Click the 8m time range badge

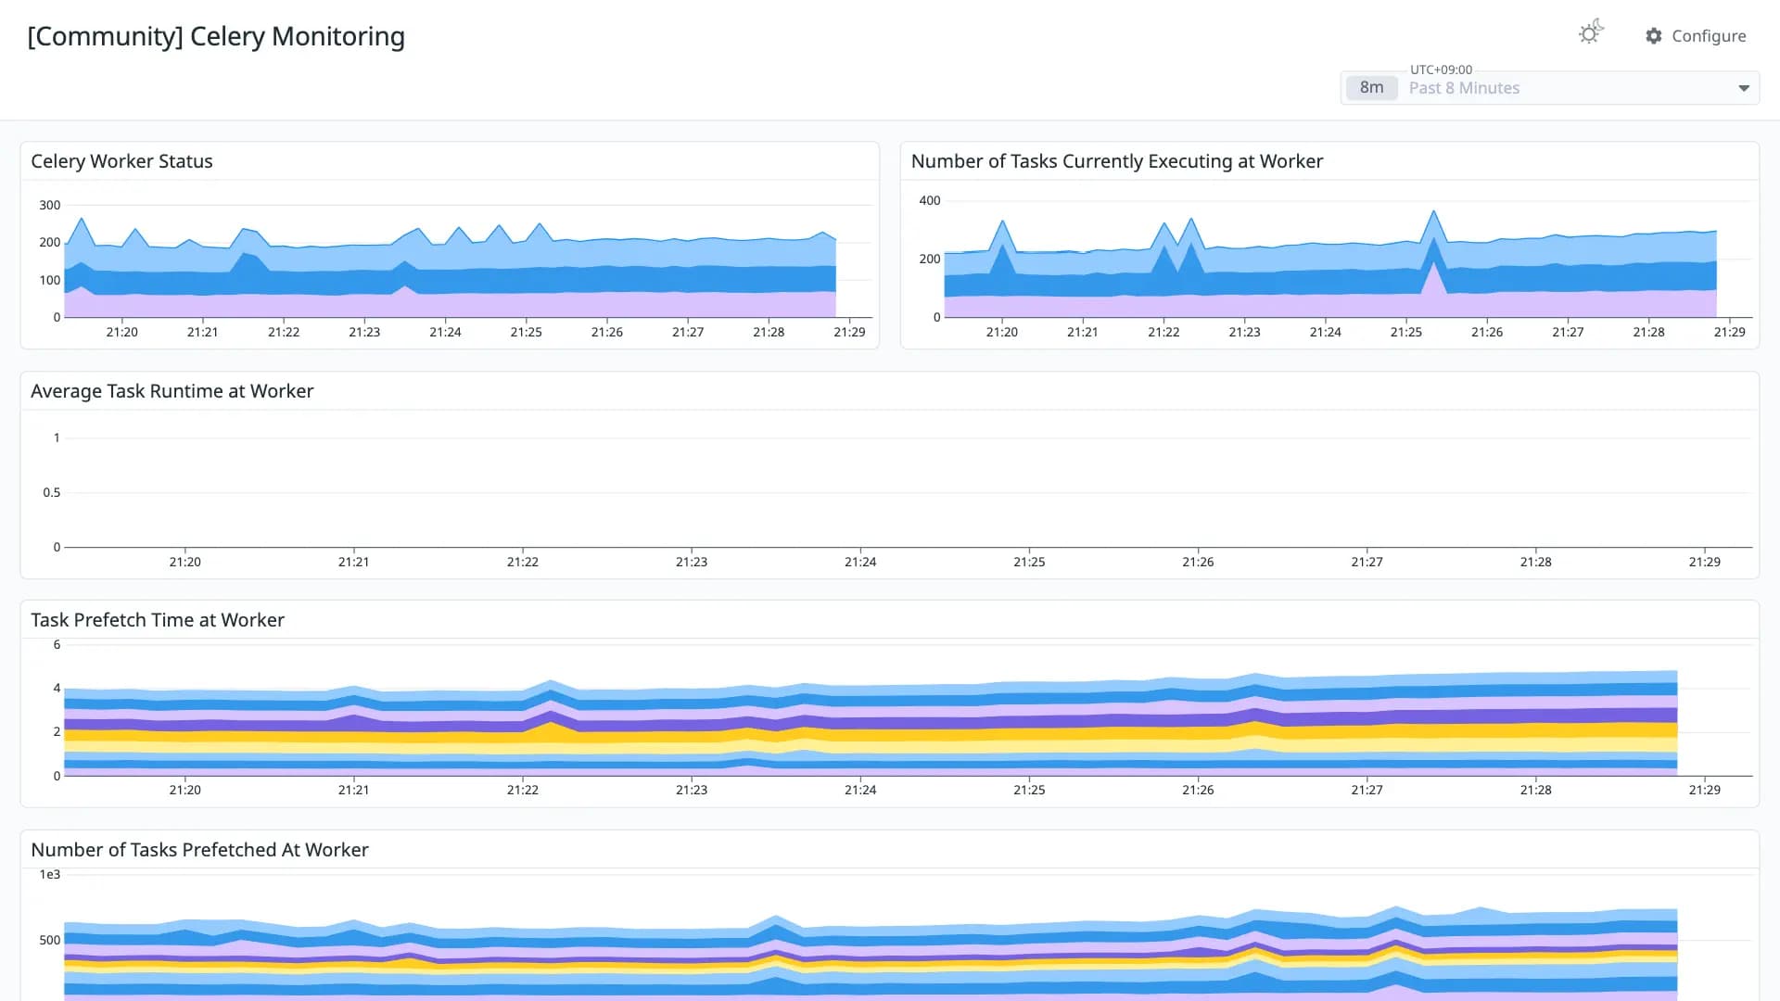[1371, 88]
